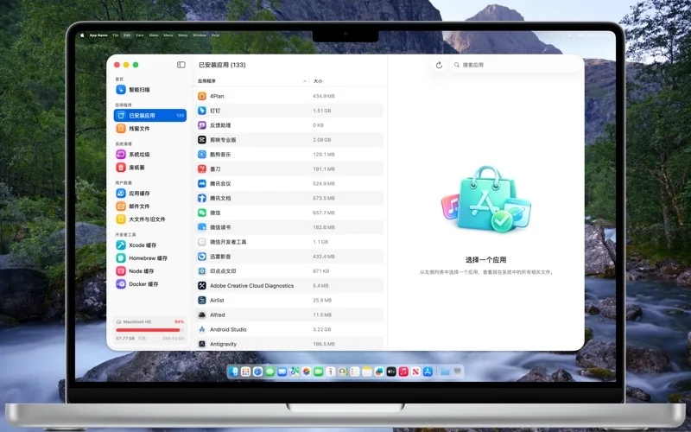Click the 434.9 MB size value

323,96
